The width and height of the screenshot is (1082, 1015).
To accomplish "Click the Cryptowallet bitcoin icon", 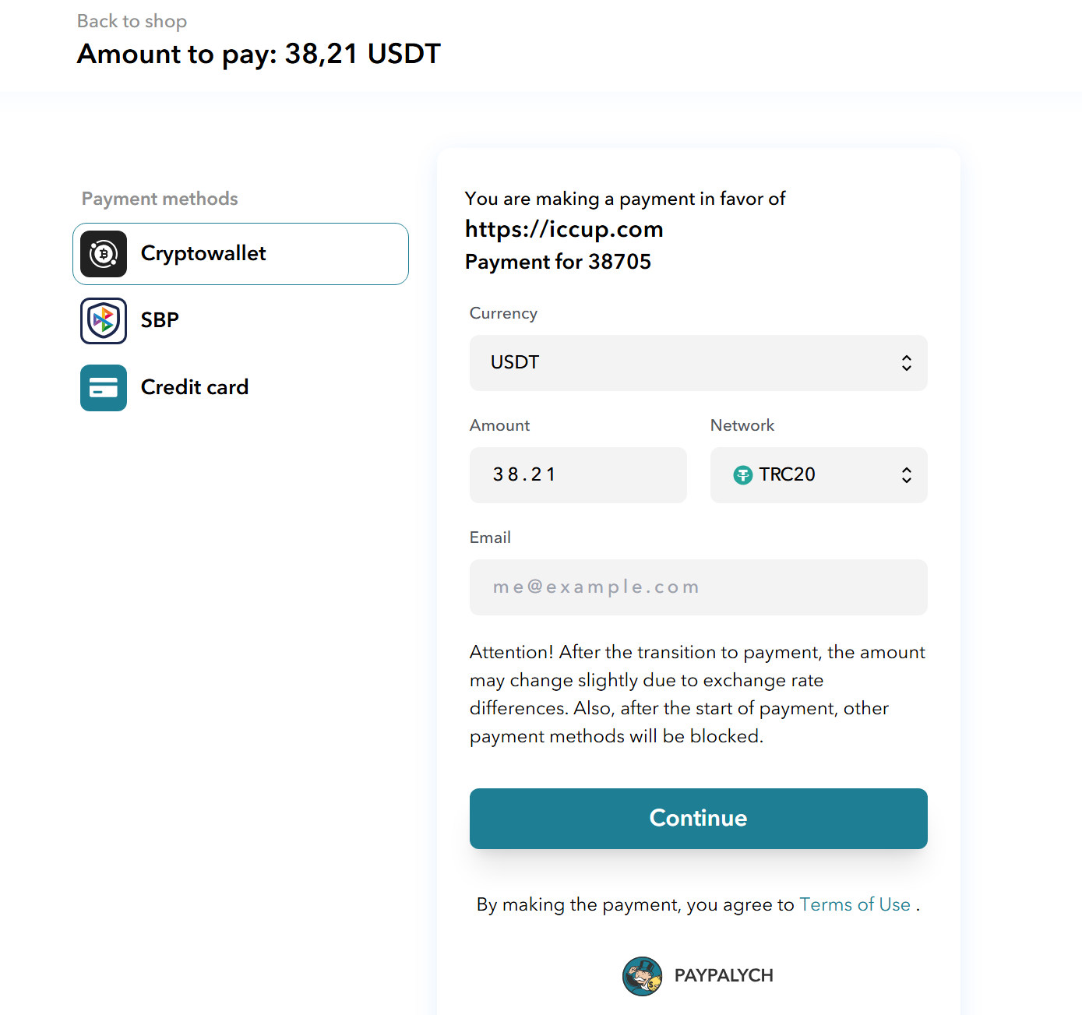I will 104,254.
